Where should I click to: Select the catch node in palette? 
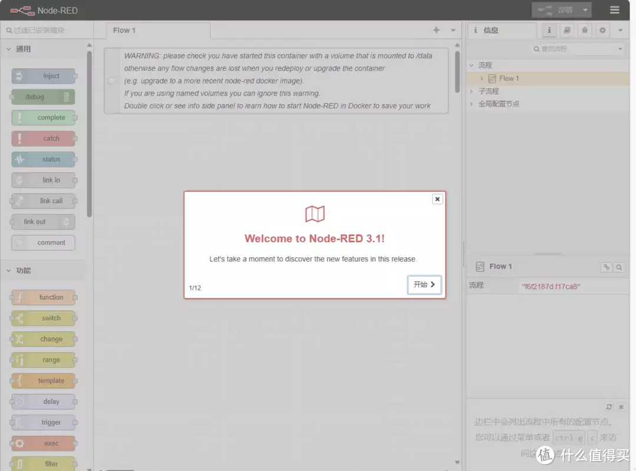pyautogui.click(x=44, y=138)
